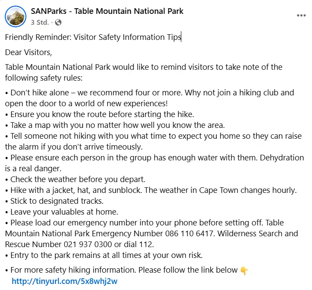
Task: Follow the tinyurl.com/5x8whj2w link
Action: pyautogui.click(x=64, y=281)
